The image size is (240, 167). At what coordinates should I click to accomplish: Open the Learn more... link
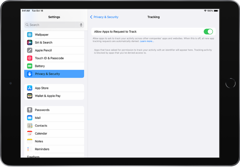coord(147,41)
